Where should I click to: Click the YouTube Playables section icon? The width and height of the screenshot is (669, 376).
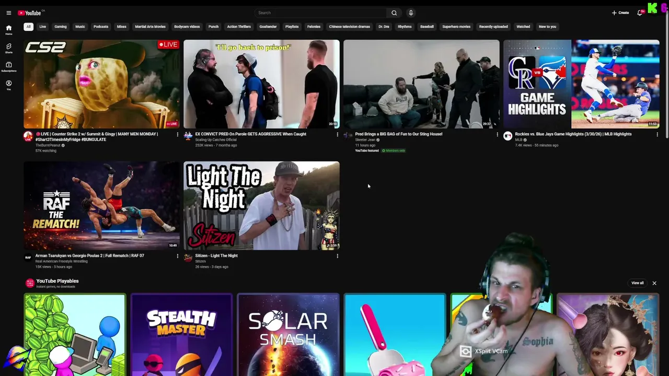[30, 283]
